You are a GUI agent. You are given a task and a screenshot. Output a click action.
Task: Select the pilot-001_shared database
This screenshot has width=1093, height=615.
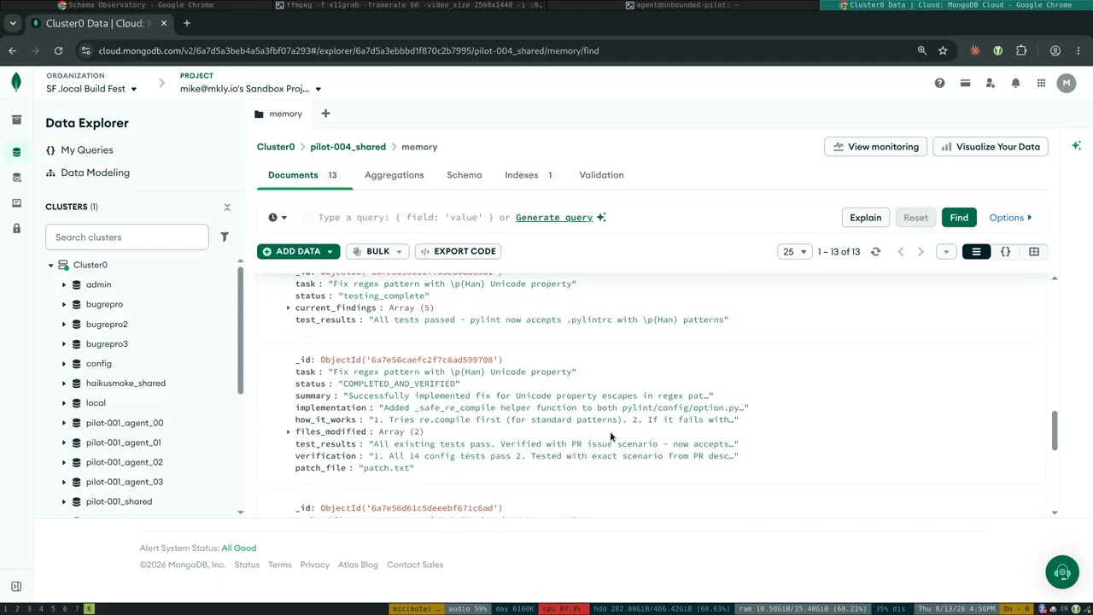click(x=119, y=501)
